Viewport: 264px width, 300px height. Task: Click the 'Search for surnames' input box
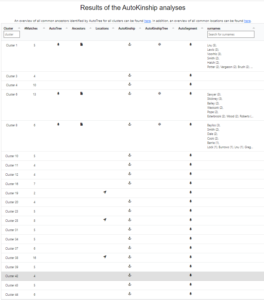point(231,34)
